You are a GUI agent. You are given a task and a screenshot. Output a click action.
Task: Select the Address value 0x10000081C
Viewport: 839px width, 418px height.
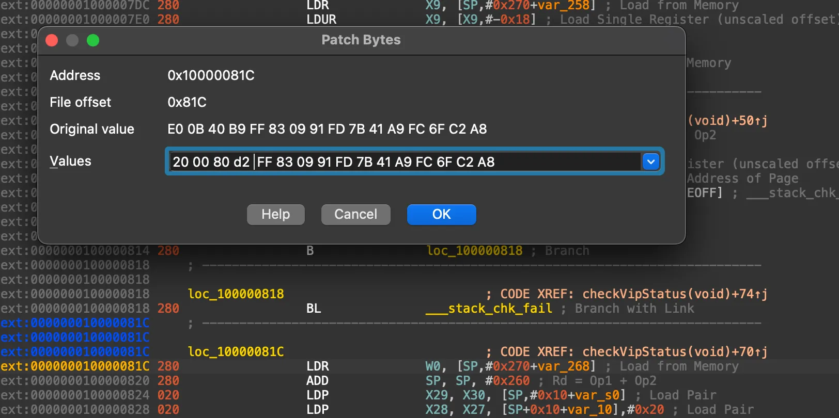pos(211,75)
